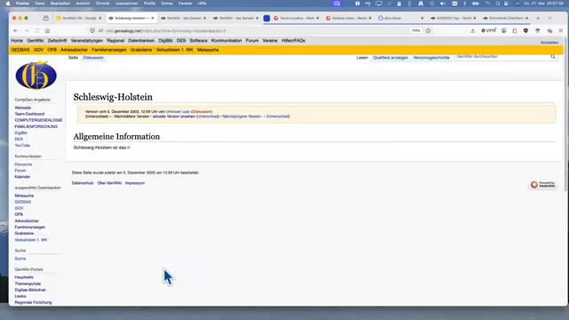Open the Extras menu
569x320 pixels.
(167, 4)
